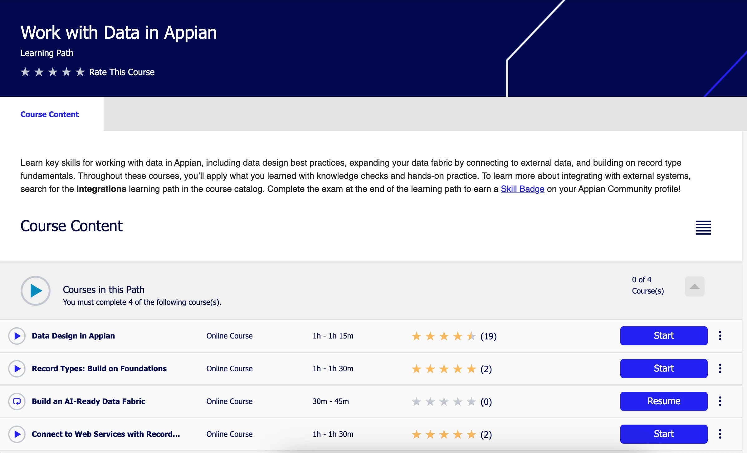Open the Skill Badge link

[x=523, y=189]
